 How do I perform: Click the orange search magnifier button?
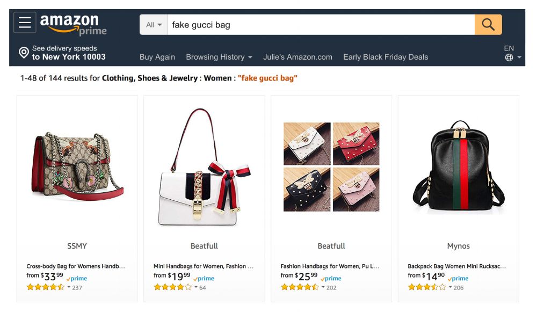point(488,25)
